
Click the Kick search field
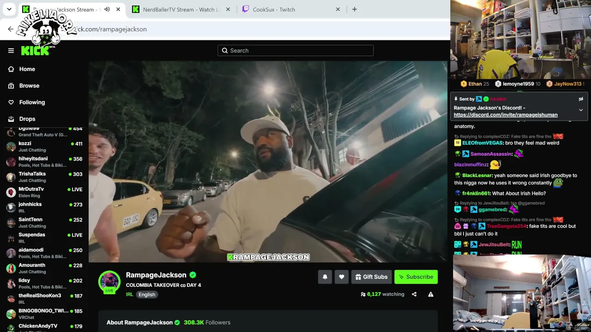coord(295,51)
